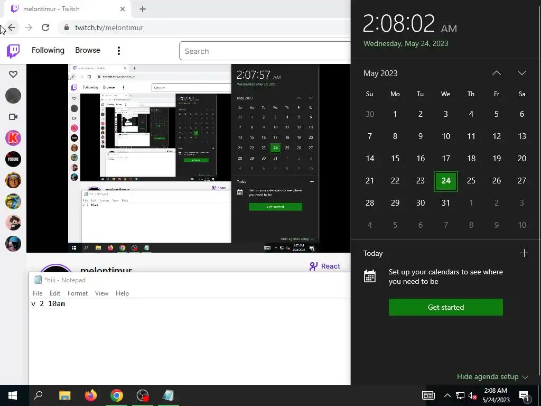Open Firefox from the taskbar

(91, 395)
